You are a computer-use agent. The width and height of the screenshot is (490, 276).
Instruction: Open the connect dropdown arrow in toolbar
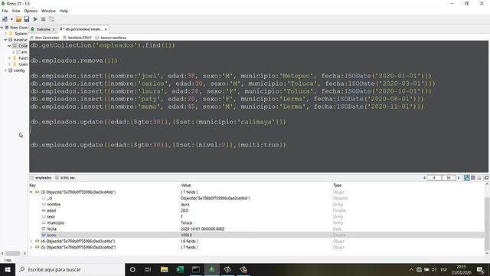point(11,19)
